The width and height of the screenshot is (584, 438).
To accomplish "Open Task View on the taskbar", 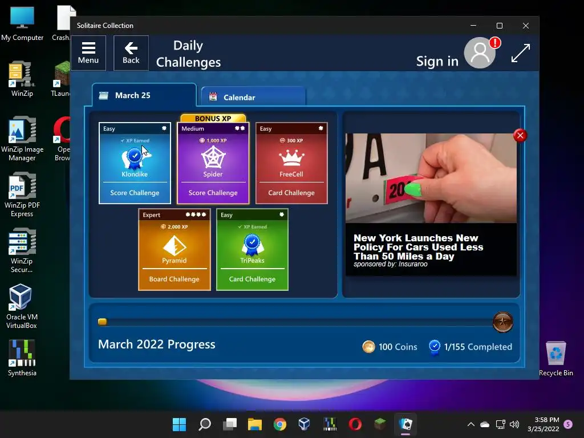I will 230,424.
